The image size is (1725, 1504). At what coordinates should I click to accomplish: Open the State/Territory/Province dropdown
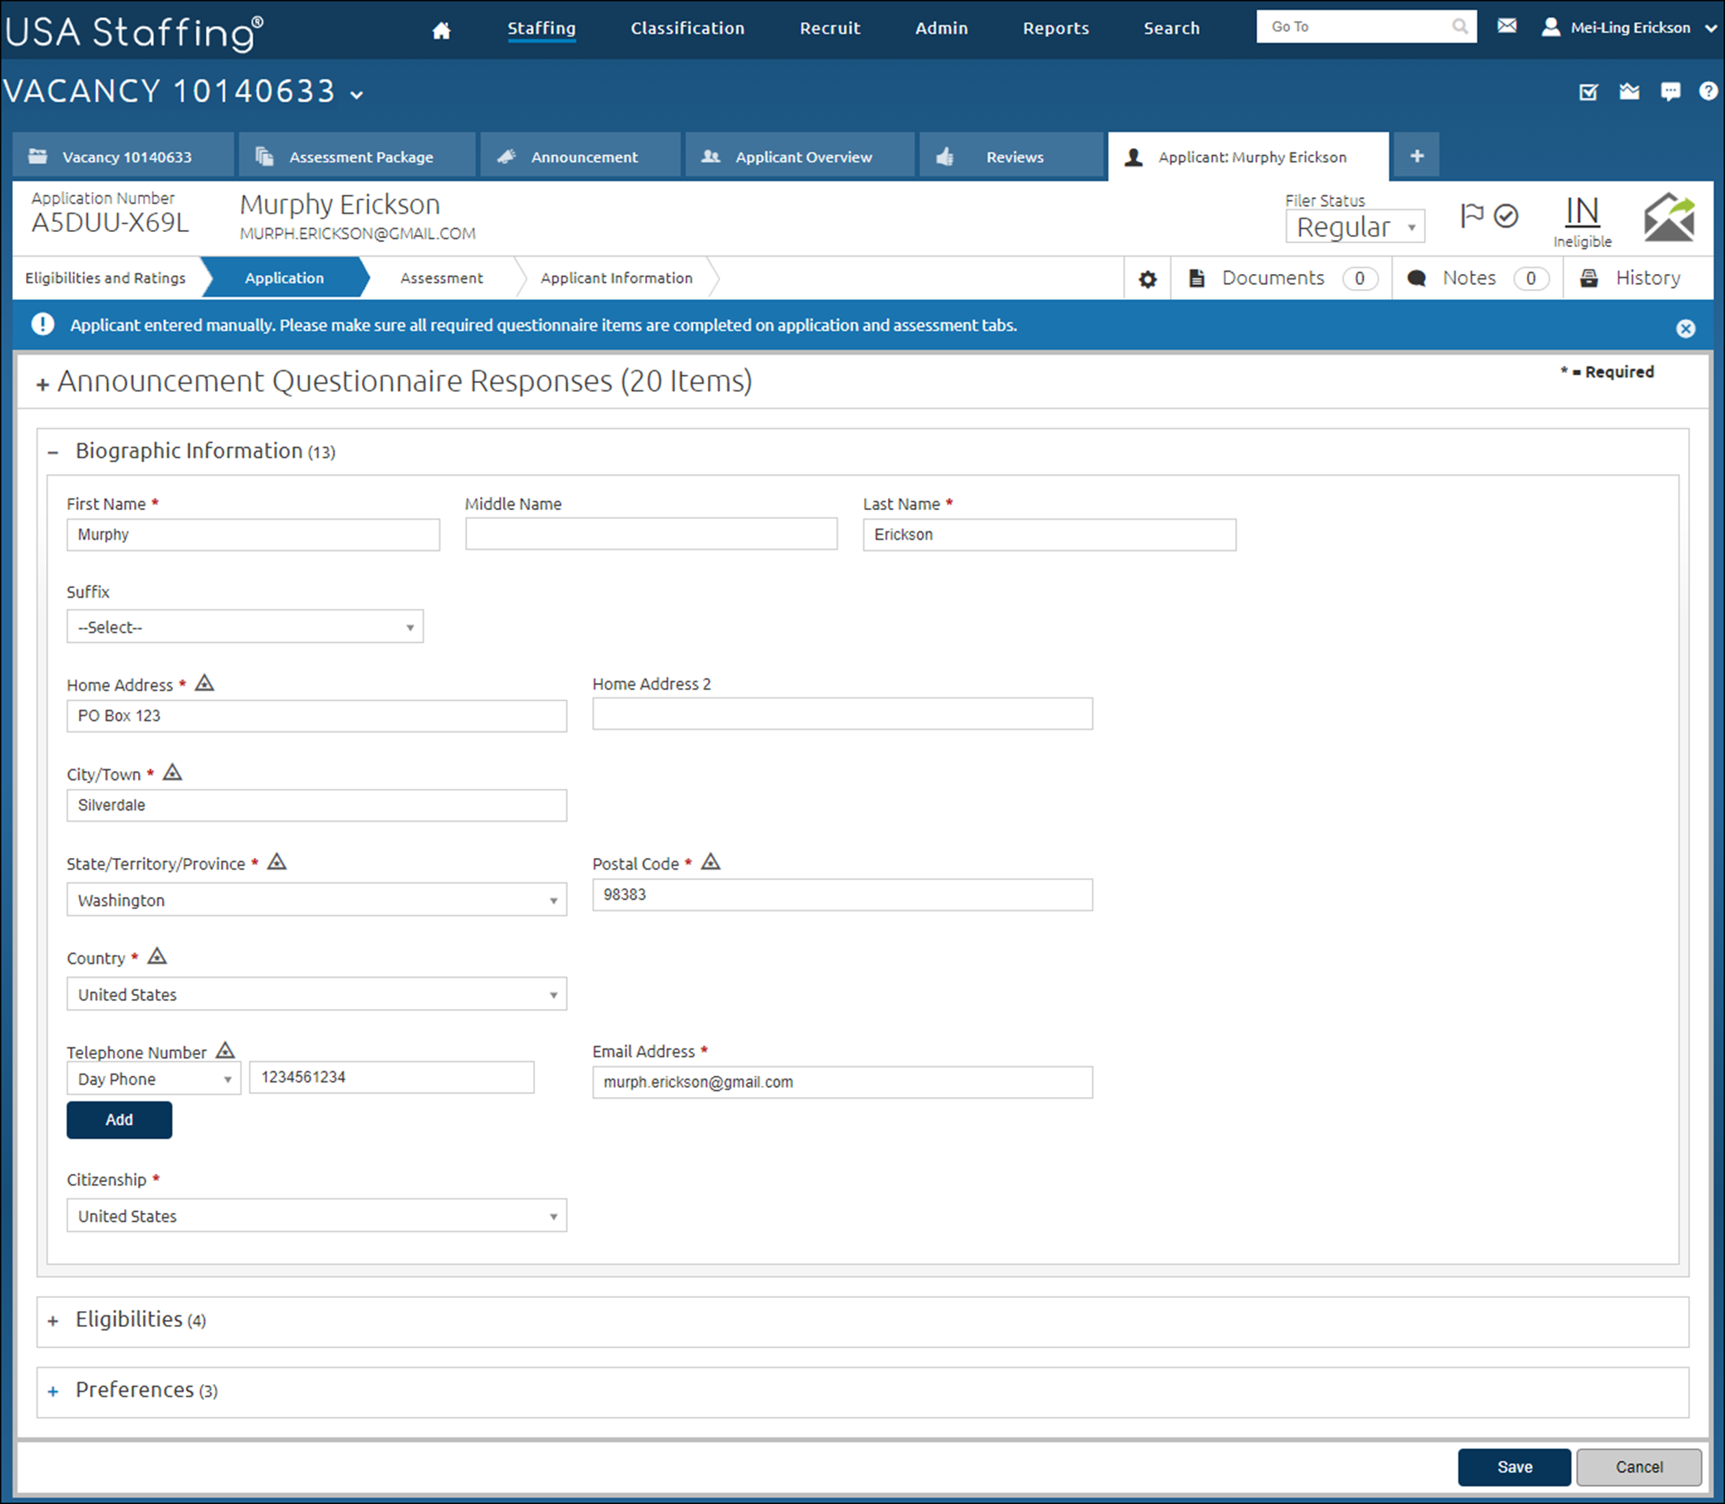[316, 900]
